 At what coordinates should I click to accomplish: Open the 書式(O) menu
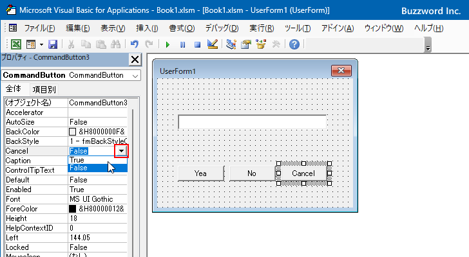pos(182,28)
